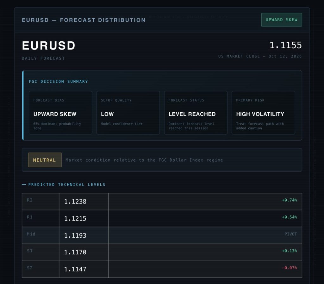Click the +0.13% change value
The height and width of the screenshot is (284, 324).
click(289, 251)
